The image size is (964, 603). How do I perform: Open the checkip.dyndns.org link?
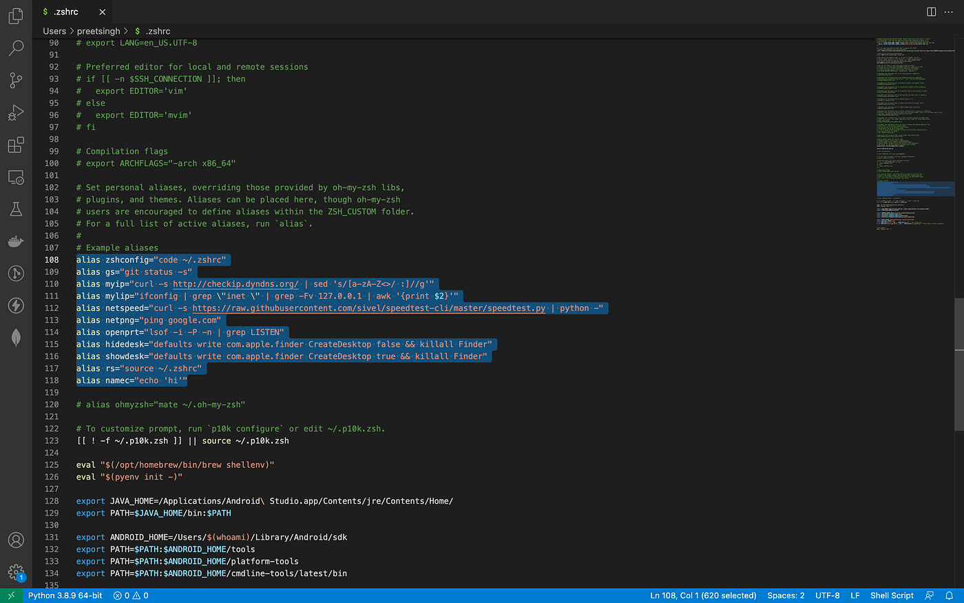235,284
